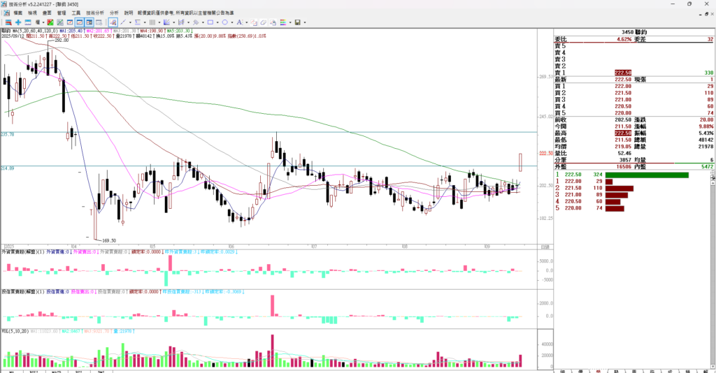Click the 漲幅 value 9.88%
Screen dimensions: 716x373
pos(706,126)
